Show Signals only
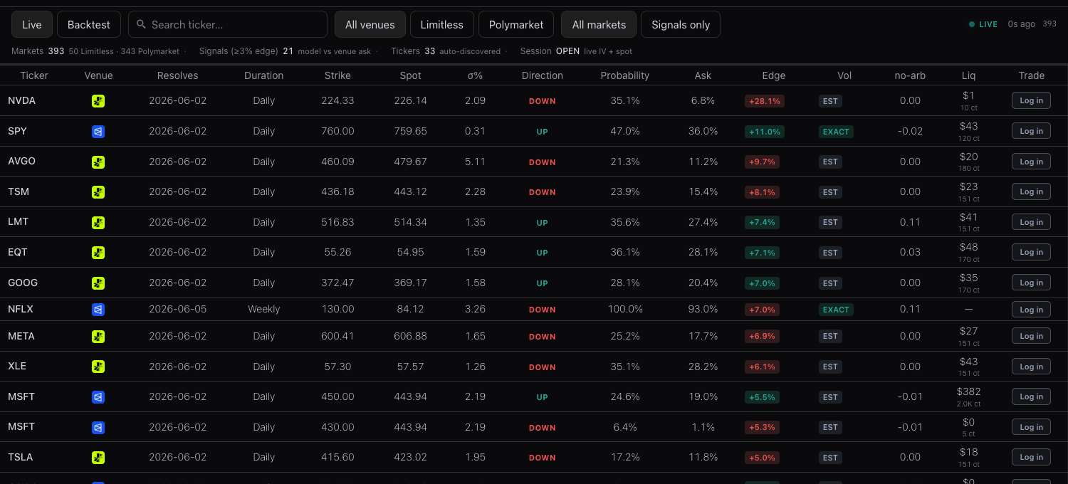 [x=681, y=24]
